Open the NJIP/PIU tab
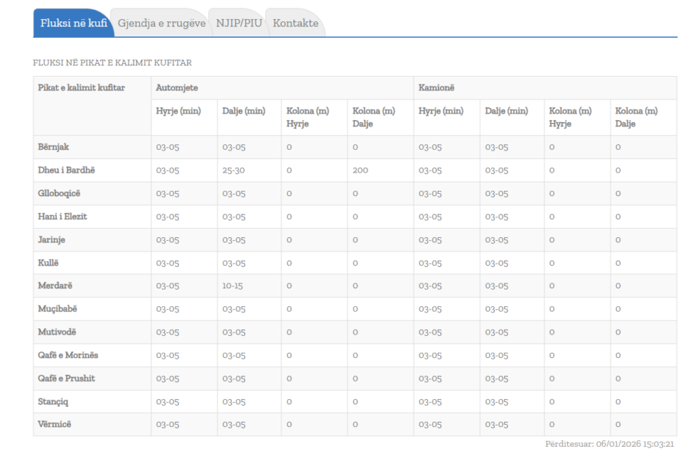This screenshot has width=698, height=456. (x=239, y=23)
